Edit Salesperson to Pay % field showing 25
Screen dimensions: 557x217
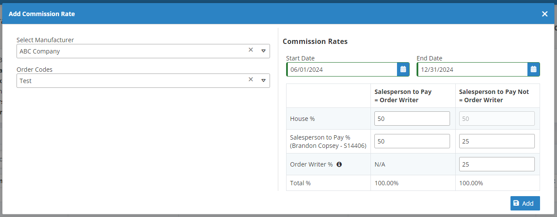497,141
